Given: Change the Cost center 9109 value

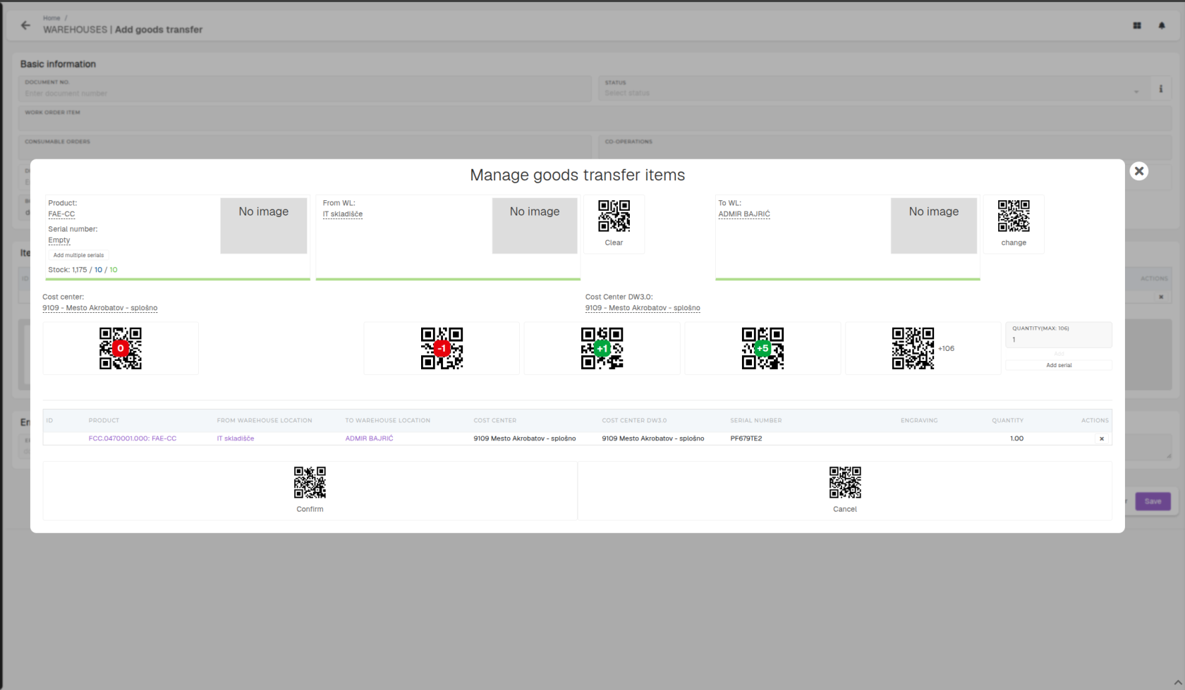Looking at the screenshot, I should [x=100, y=308].
